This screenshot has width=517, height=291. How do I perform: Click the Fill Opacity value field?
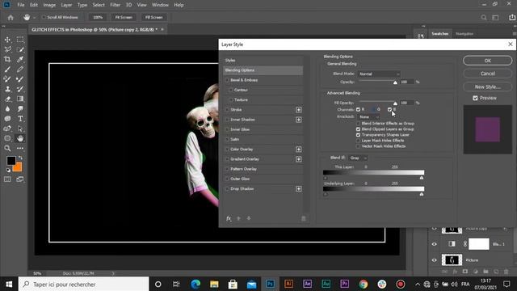click(406, 103)
